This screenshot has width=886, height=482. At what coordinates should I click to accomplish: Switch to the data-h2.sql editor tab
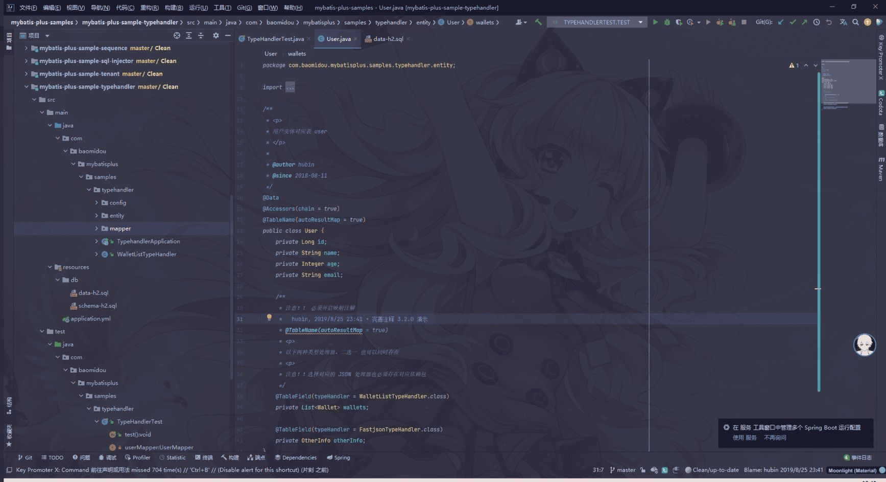click(387, 38)
